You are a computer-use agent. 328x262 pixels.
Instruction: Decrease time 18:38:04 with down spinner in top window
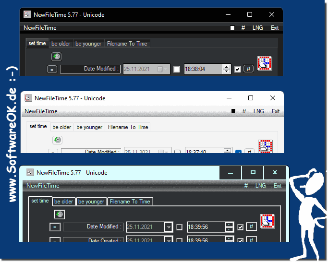[226, 71]
